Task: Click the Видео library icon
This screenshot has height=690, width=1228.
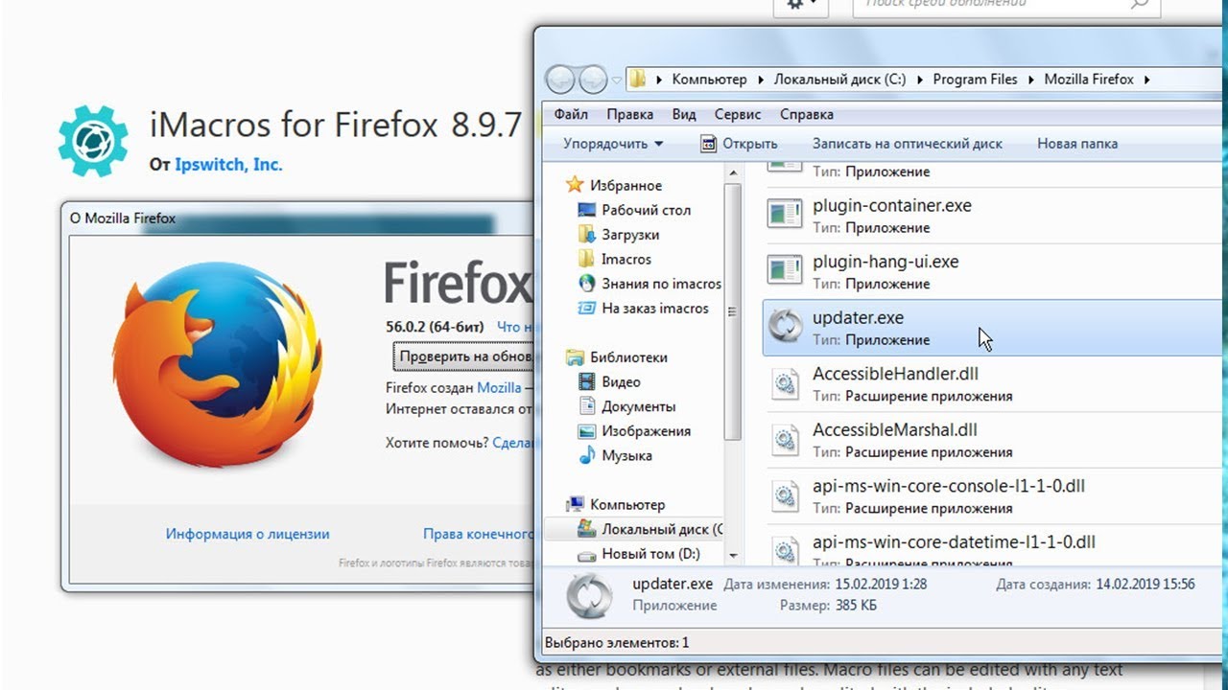Action: [586, 381]
